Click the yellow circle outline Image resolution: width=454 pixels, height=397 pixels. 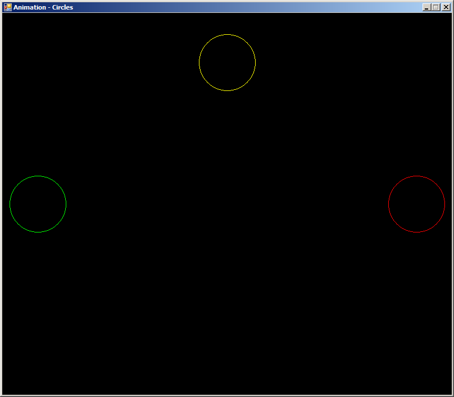pyautogui.click(x=228, y=62)
